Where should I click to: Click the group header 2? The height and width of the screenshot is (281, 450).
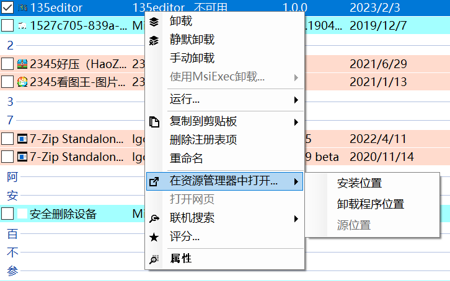click(x=11, y=45)
